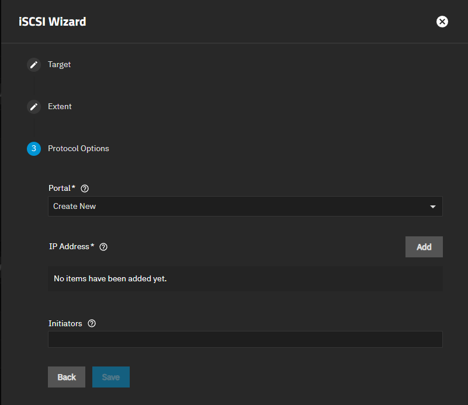Switch to the Target wizard step
The width and height of the screenshot is (468, 405).
click(60, 65)
